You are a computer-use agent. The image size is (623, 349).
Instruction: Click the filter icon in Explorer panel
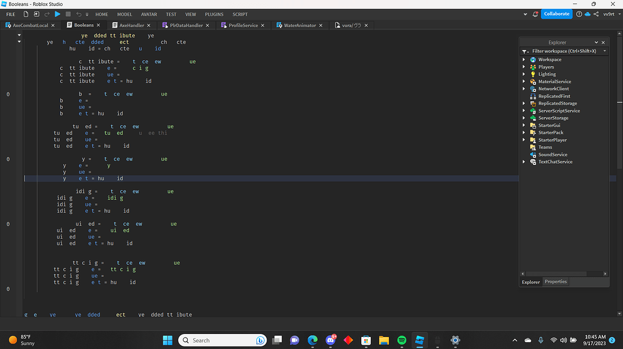click(x=525, y=51)
